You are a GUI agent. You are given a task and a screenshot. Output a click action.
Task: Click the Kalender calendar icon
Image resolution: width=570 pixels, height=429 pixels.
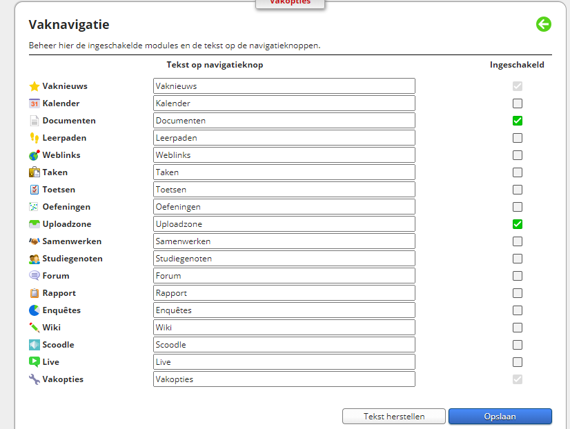click(x=35, y=103)
